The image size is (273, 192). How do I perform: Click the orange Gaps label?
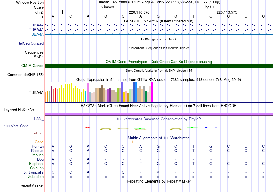point(39,142)
